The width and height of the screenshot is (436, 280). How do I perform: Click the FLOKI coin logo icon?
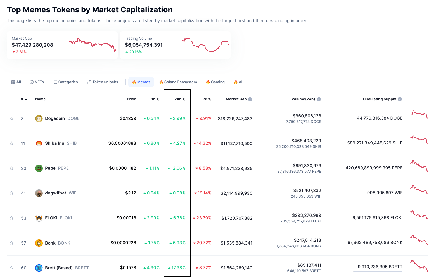pyautogui.click(x=39, y=218)
